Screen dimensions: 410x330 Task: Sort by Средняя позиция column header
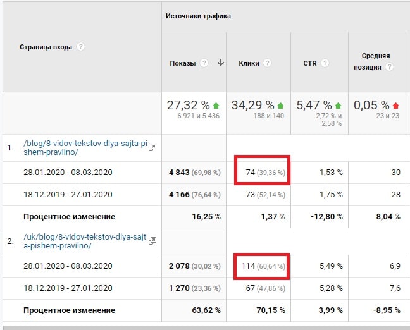tap(371, 61)
